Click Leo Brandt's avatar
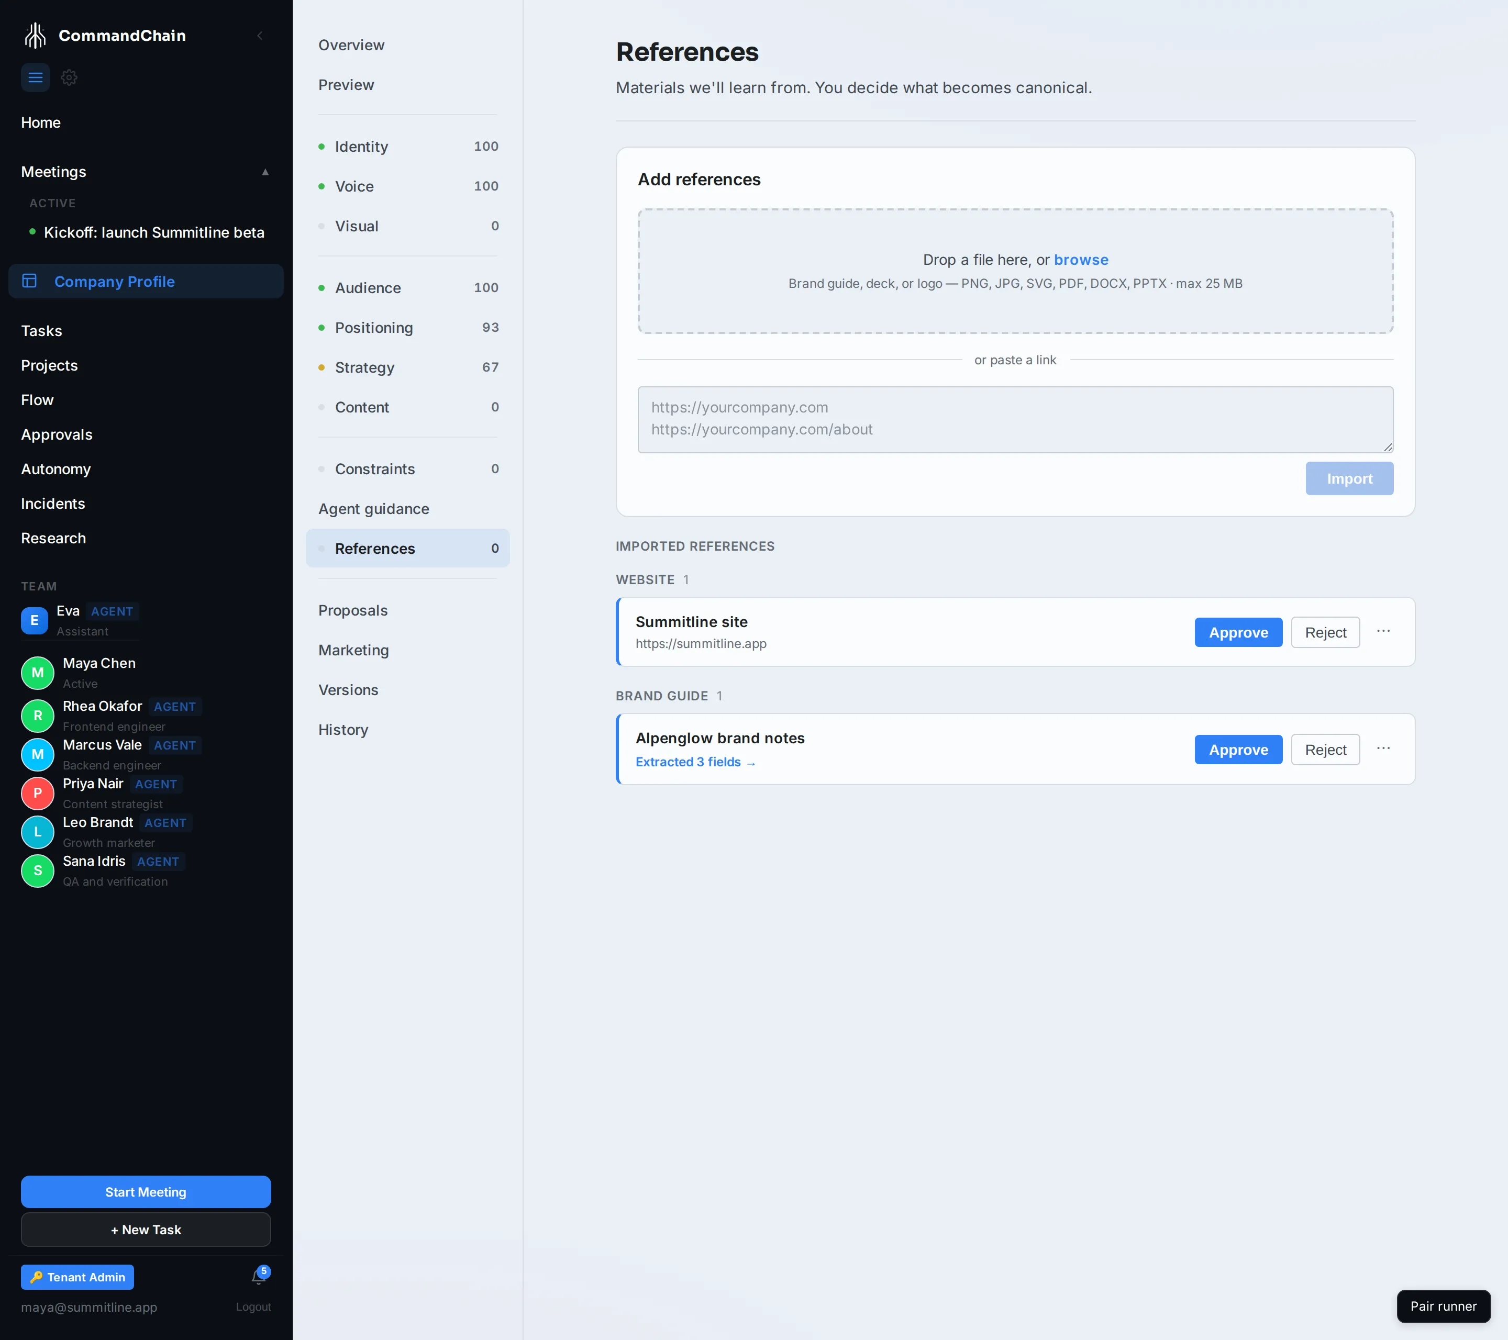 pyautogui.click(x=38, y=832)
